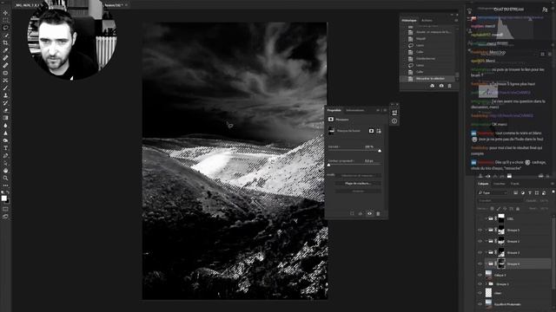Toggle Quick Mask mode in toolbar
Viewport: 556px width, 312px height.
(5, 209)
